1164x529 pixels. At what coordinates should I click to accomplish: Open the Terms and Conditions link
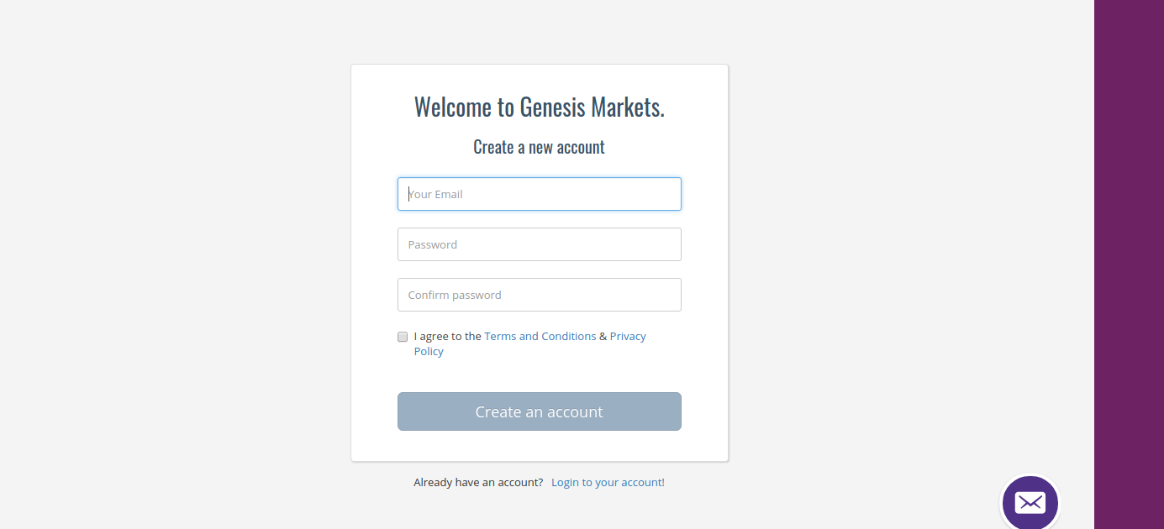(x=540, y=336)
